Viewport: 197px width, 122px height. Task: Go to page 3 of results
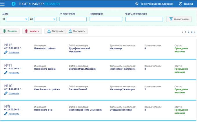click(x=192, y=32)
